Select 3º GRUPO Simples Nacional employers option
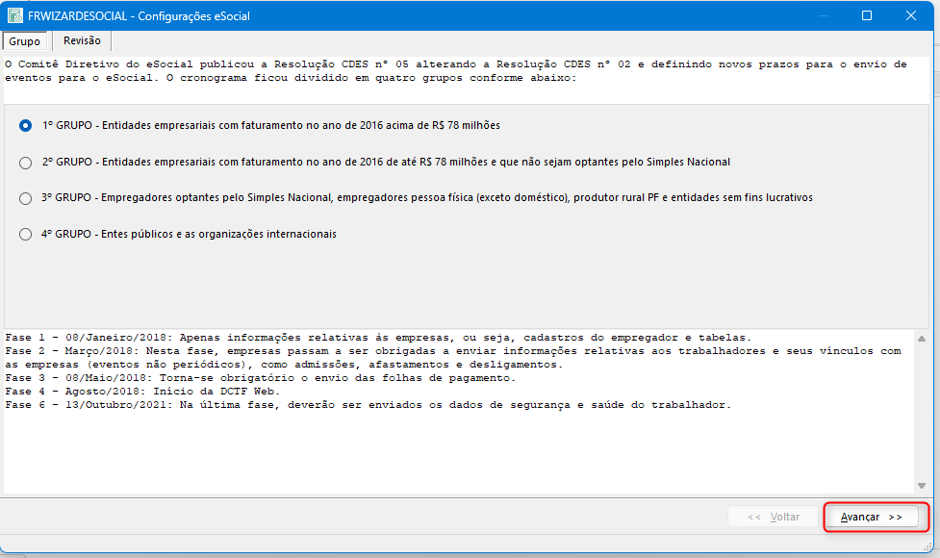The image size is (940, 558). (26, 198)
